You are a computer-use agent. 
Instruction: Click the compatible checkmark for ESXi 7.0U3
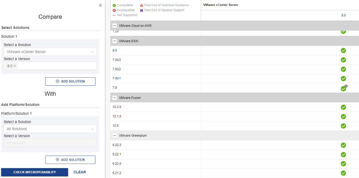pyautogui.click(x=343, y=60)
